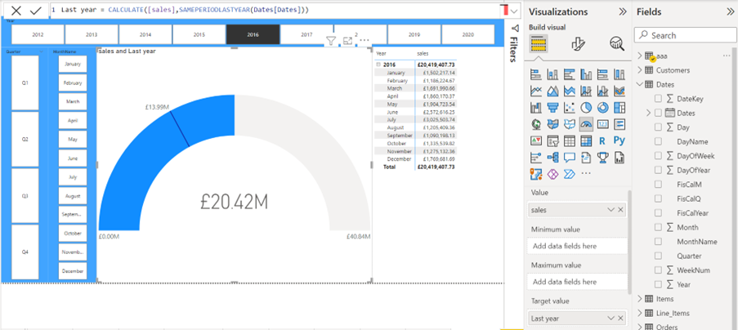Check the DayOfWeek field checkbox
This screenshot has height=330, width=738.
pyautogui.click(x=658, y=155)
